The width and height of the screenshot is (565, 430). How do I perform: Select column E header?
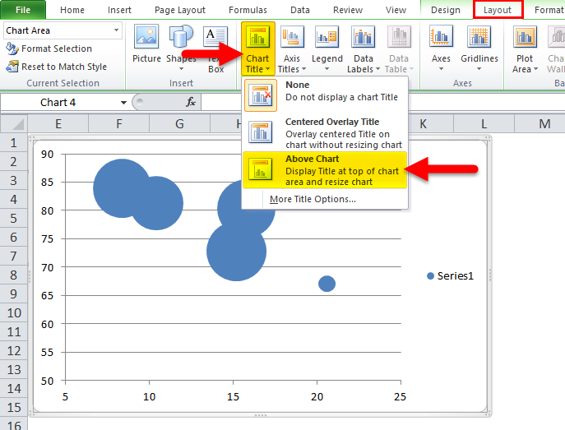pos(58,124)
